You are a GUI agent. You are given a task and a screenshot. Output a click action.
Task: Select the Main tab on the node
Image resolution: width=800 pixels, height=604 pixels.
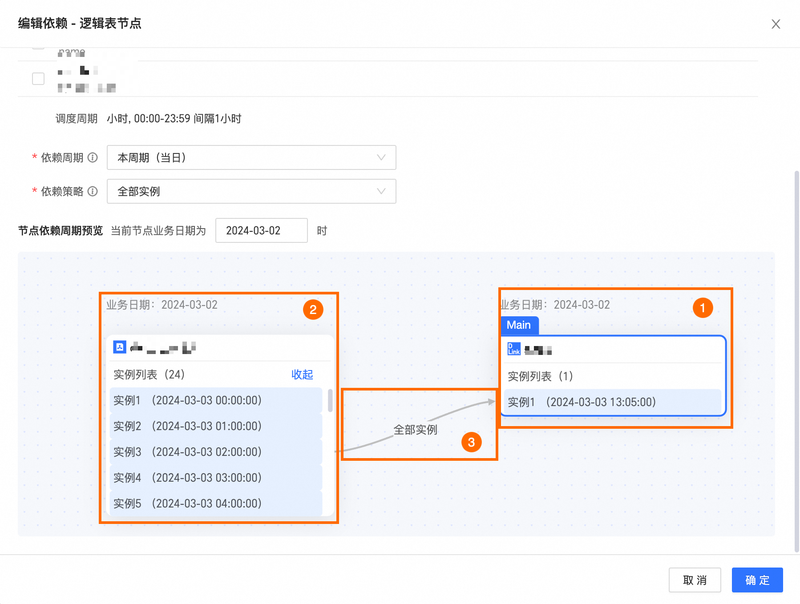tap(519, 325)
